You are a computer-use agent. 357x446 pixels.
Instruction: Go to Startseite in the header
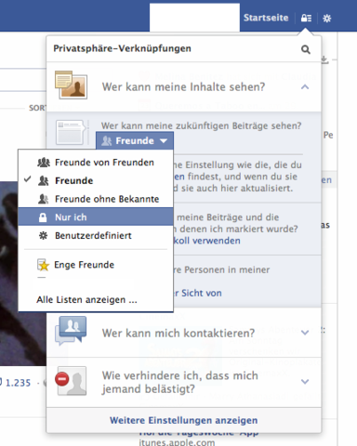pyautogui.click(x=266, y=18)
